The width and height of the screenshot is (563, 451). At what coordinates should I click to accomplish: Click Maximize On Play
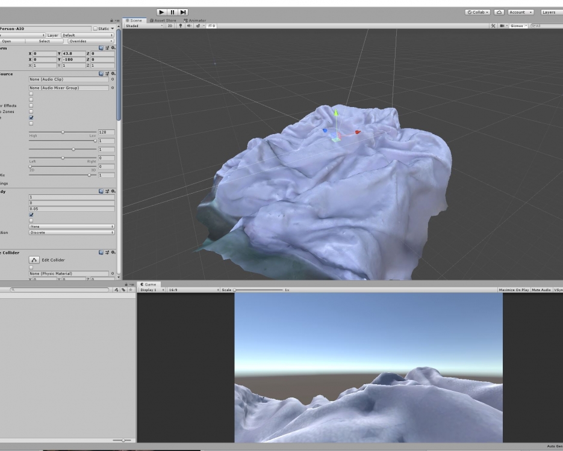(x=514, y=290)
